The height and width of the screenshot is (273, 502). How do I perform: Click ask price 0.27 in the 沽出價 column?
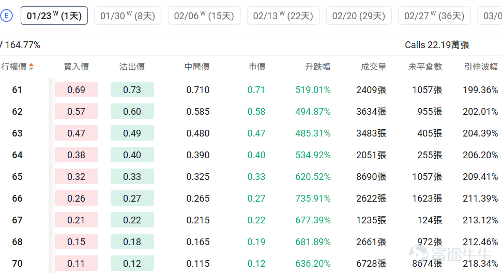point(132,199)
